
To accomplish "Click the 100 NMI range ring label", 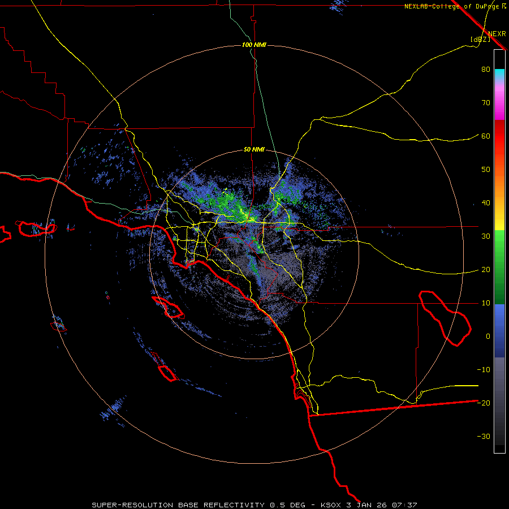I will click(254, 45).
